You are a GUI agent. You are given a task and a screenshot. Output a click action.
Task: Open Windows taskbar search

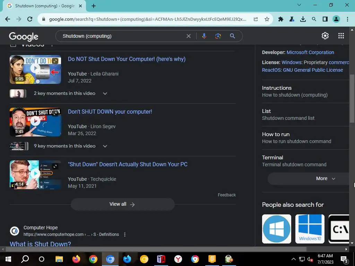coord(25,259)
